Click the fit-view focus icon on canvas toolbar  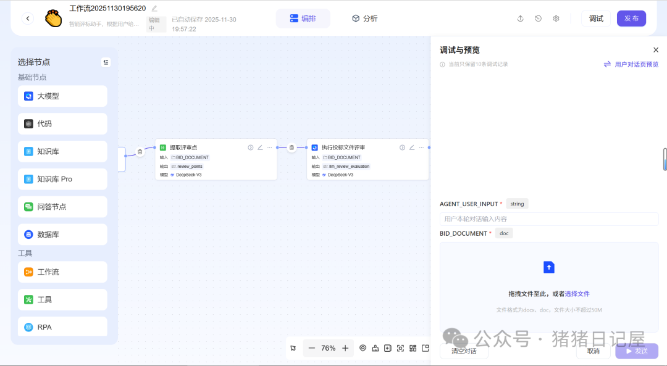[x=400, y=347]
